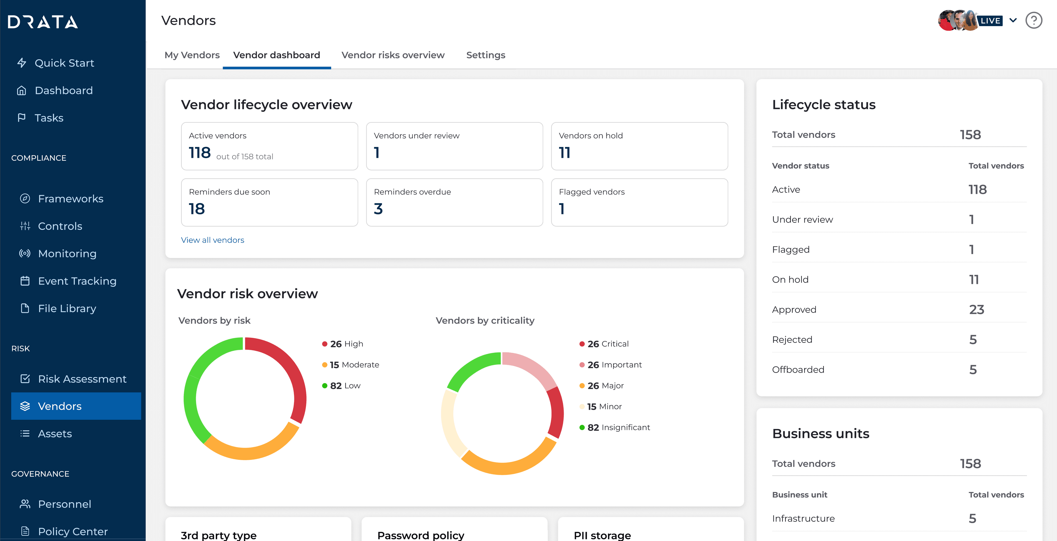The image size is (1057, 541).
Task: Open the Vendor risks overview tab
Action: point(393,55)
